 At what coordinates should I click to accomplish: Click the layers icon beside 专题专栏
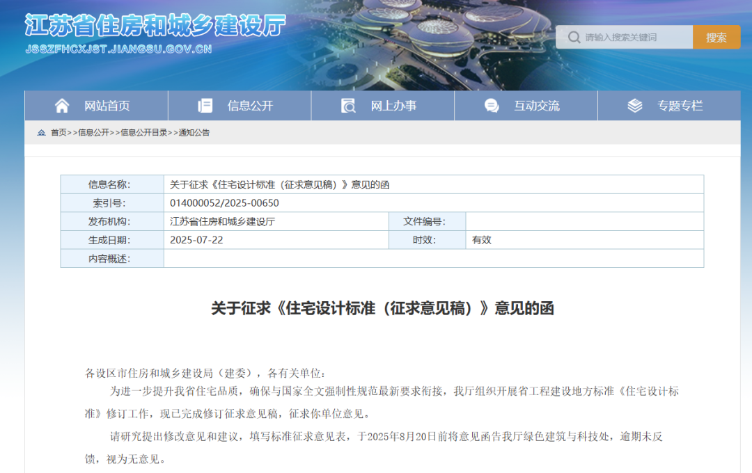635,106
